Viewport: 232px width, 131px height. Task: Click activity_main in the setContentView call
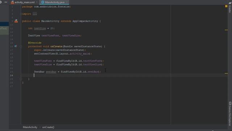click(80, 53)
